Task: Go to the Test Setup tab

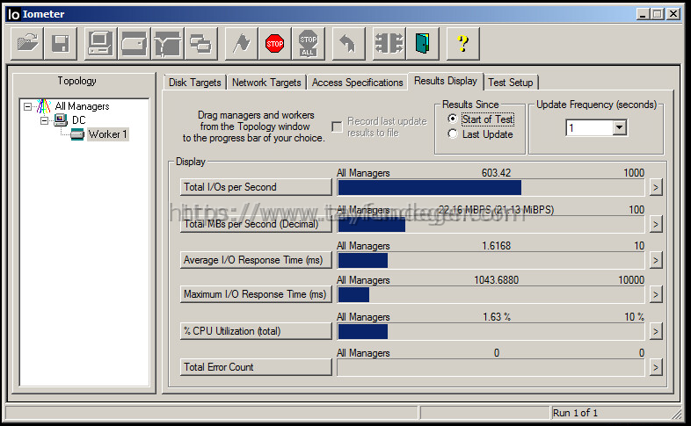Action: point(511,83)
